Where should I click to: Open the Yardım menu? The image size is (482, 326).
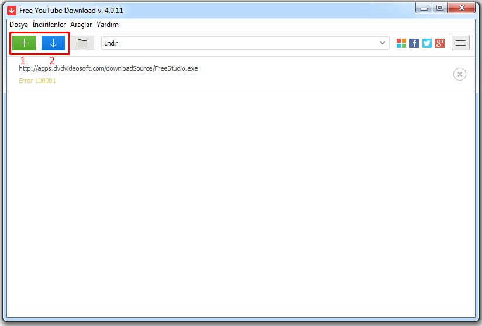click(108, 25)
